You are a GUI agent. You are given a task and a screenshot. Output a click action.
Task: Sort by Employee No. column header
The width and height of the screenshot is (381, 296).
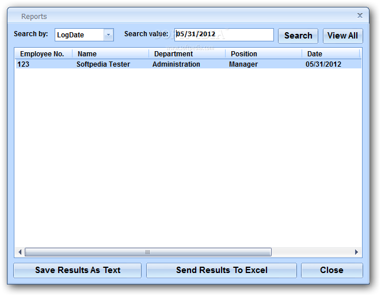click(44, 53)
